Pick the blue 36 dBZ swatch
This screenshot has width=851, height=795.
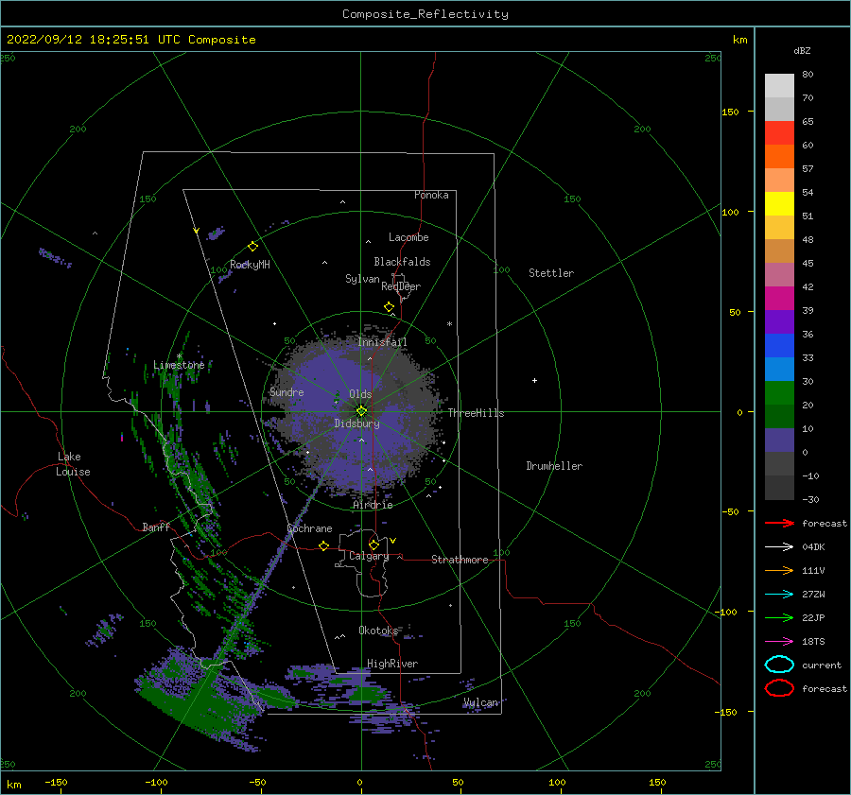click(779, 345)
